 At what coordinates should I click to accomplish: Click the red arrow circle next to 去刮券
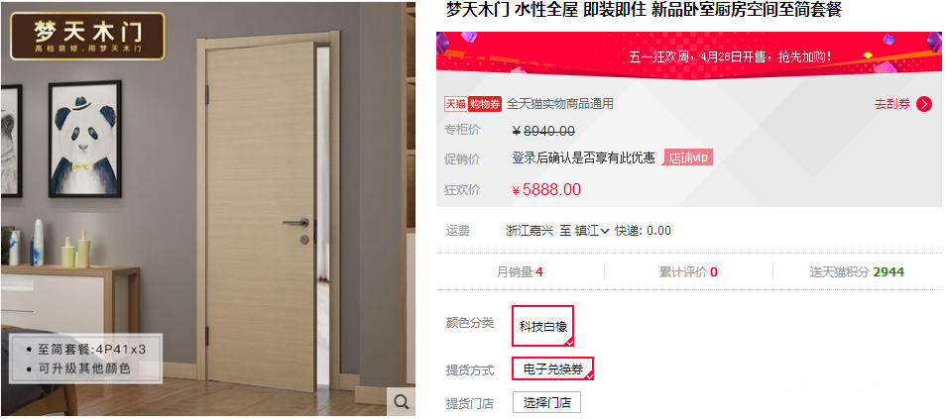click(x=923, y=104)
